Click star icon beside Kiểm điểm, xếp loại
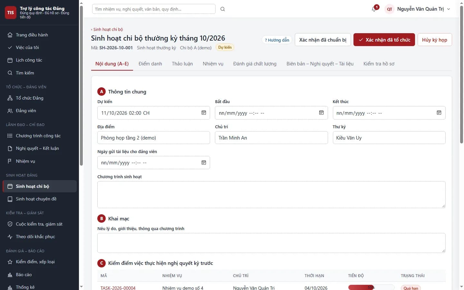This screenshot has height=290, width=464. 10,262
